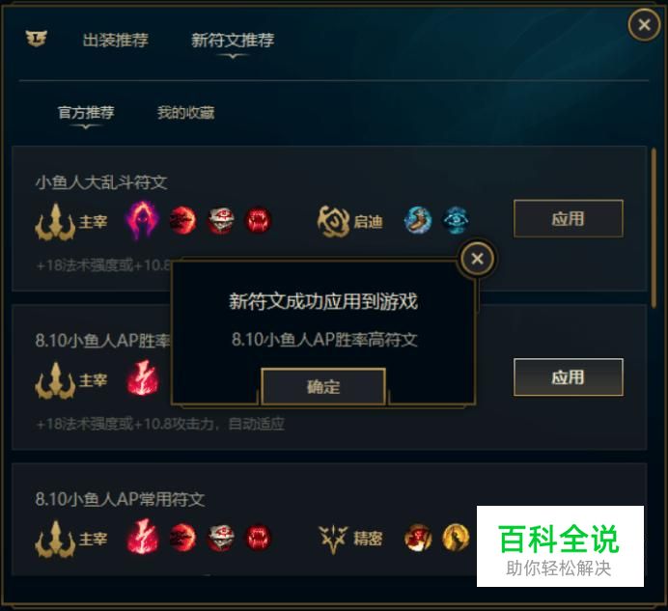668x611 pixels.
Task: Open the 新符文推荐 tab
Action: click(x=233, y=41)
